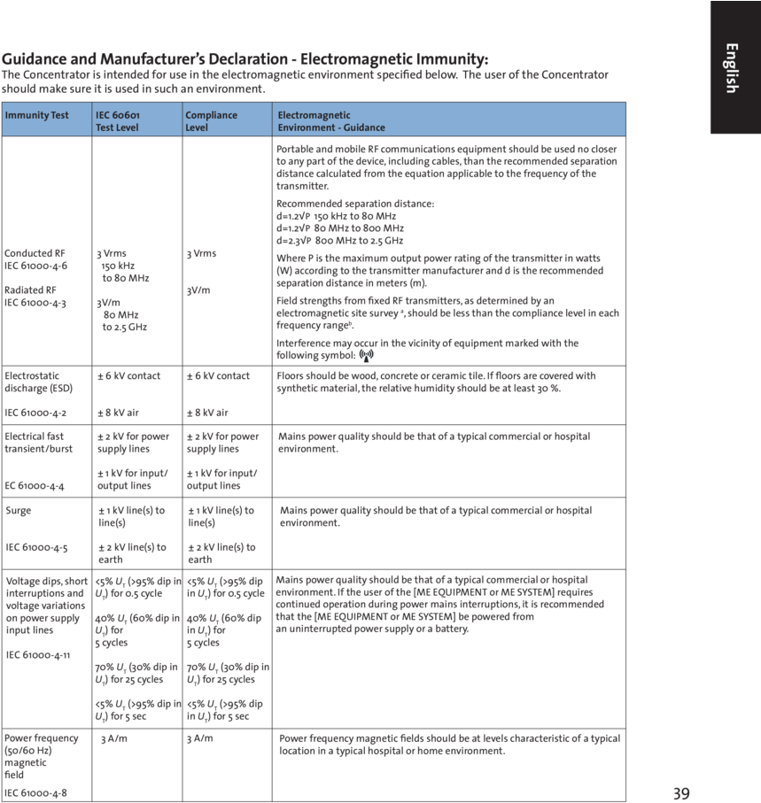Click the English sidebar tab

tap(730, 66)
